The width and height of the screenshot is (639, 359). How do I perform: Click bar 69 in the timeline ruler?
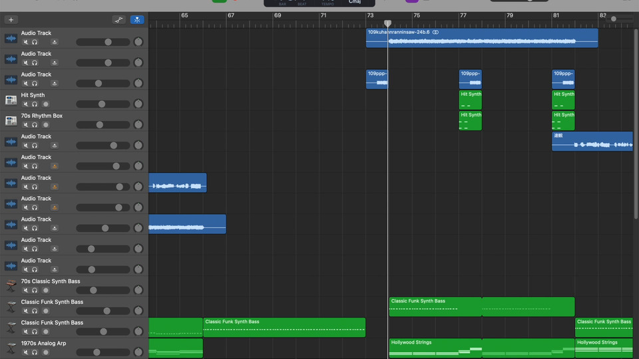click(x=278, y=15)
